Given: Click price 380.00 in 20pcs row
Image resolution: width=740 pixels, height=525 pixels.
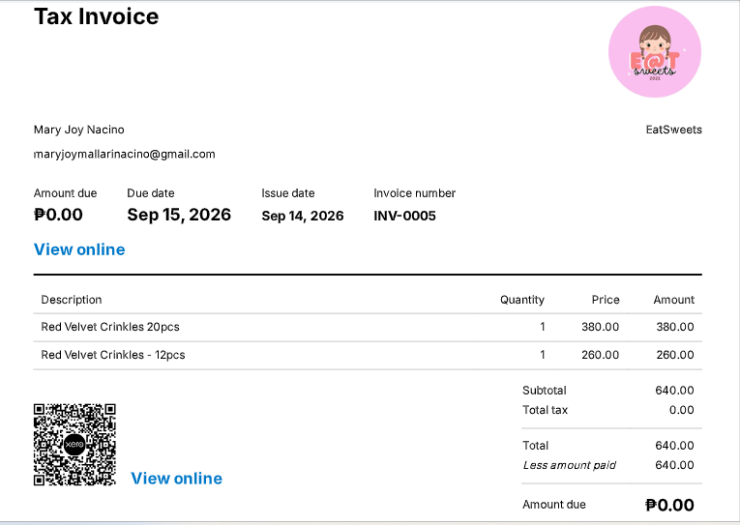Looking at the screenshot, I should click(x=600, y=327).
